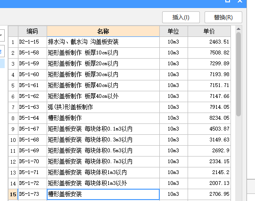Click price cell 2706.95
Screen dimensions: 255x201
[x=209, y=194]
